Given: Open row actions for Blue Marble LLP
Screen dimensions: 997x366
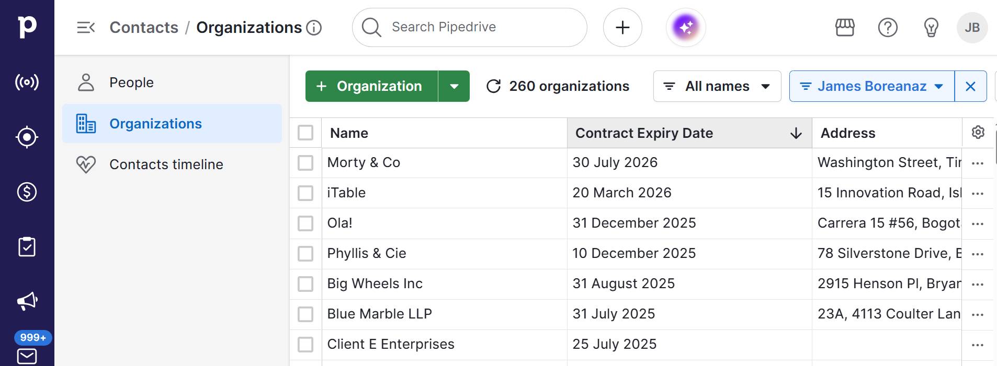Looking at the screenshot, I should pos(977,315).
